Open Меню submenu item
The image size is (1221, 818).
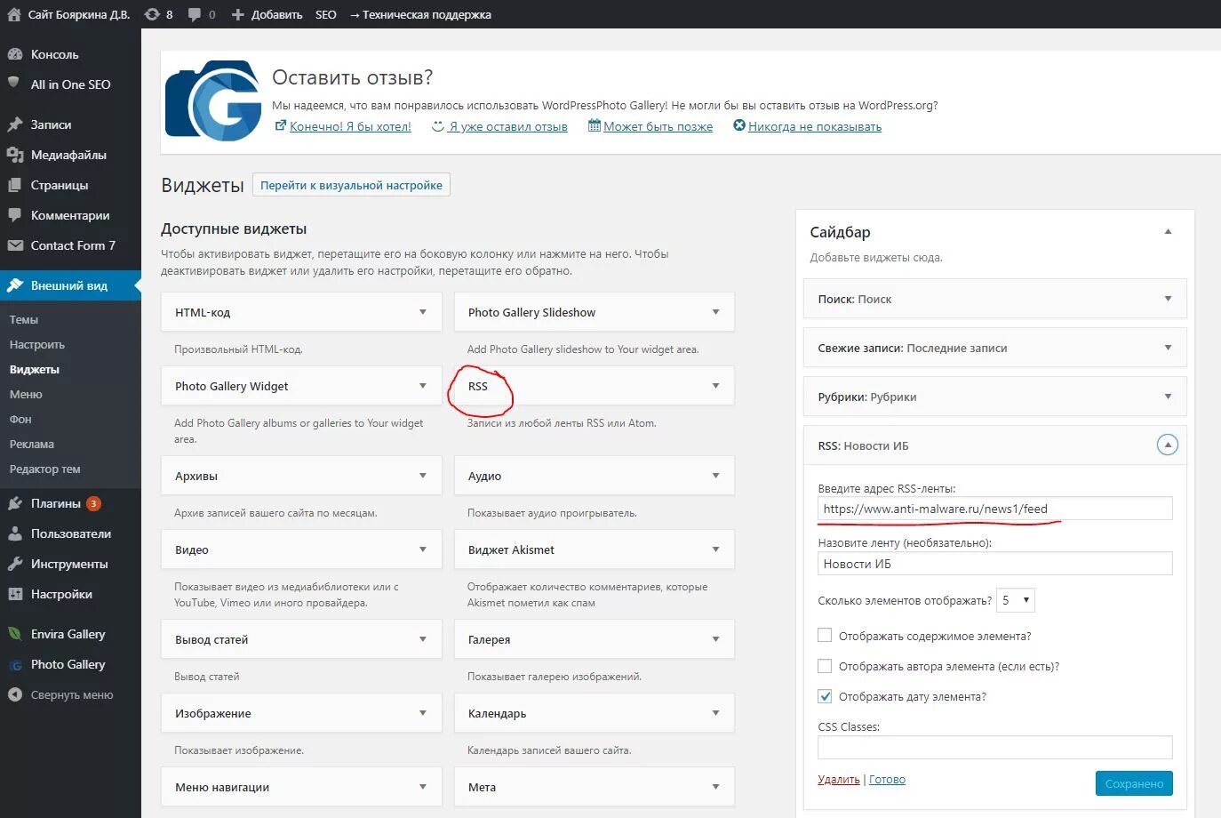tap(26, 394)
